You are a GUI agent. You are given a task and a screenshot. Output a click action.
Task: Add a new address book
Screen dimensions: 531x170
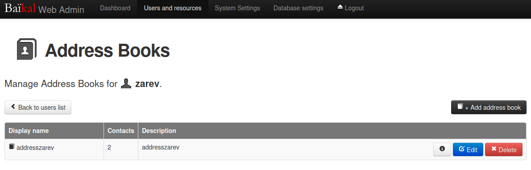pyautogui.click(x=489, y=108)
